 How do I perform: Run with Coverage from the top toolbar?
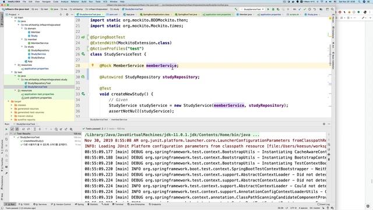tap(278, 9)
